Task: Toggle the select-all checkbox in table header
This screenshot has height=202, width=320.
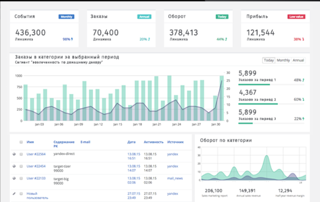Action: tap(21, 142)
